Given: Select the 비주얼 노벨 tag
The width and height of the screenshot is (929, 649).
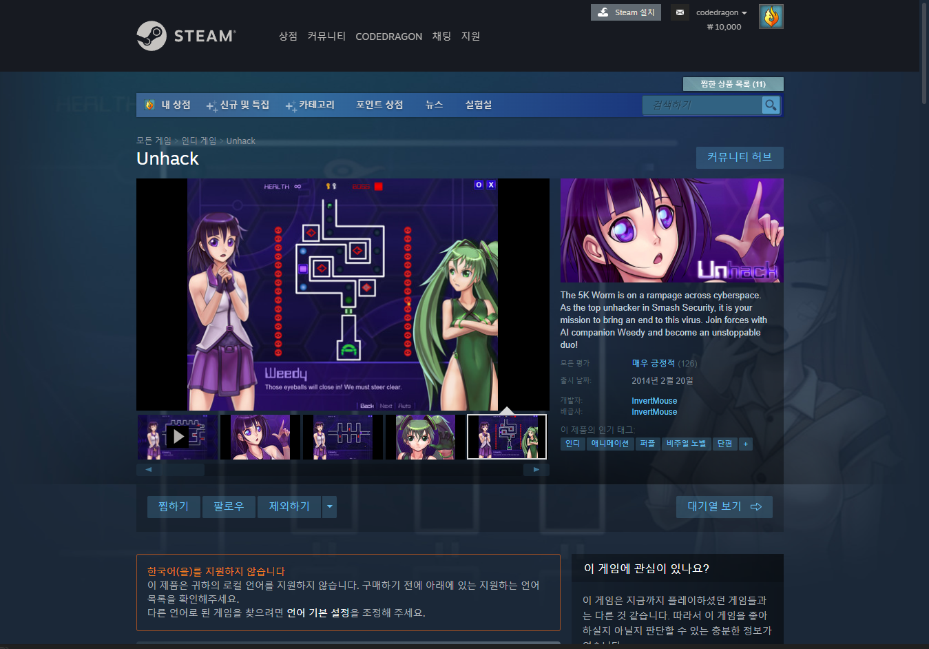Looking at the screenshot, I should tap(687, 444).
